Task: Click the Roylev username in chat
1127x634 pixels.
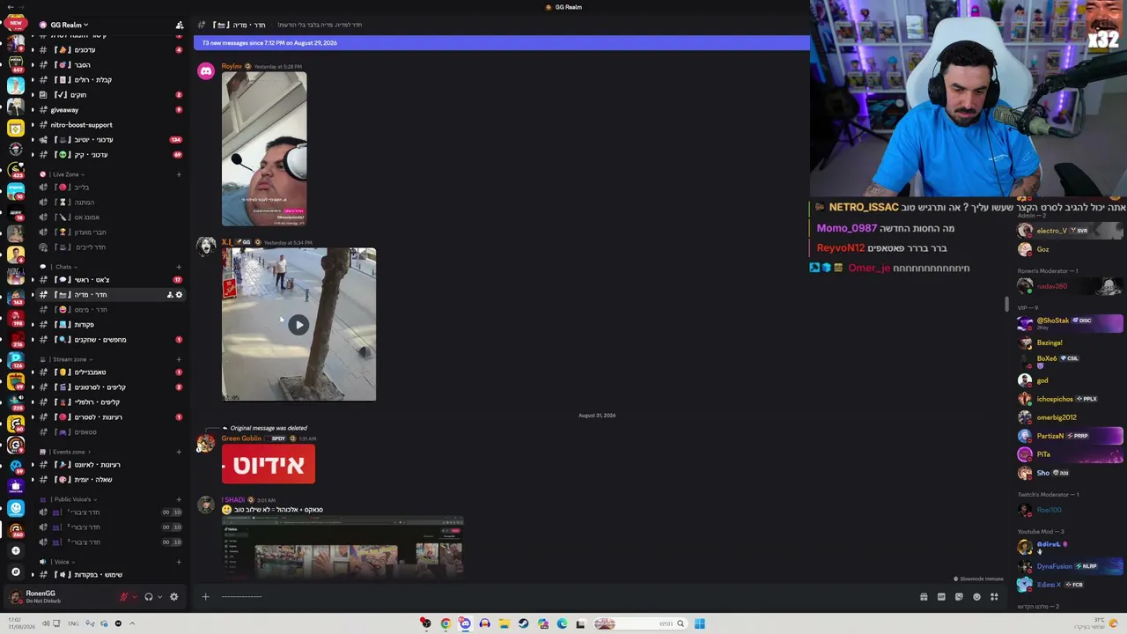Action: (232, 67)
